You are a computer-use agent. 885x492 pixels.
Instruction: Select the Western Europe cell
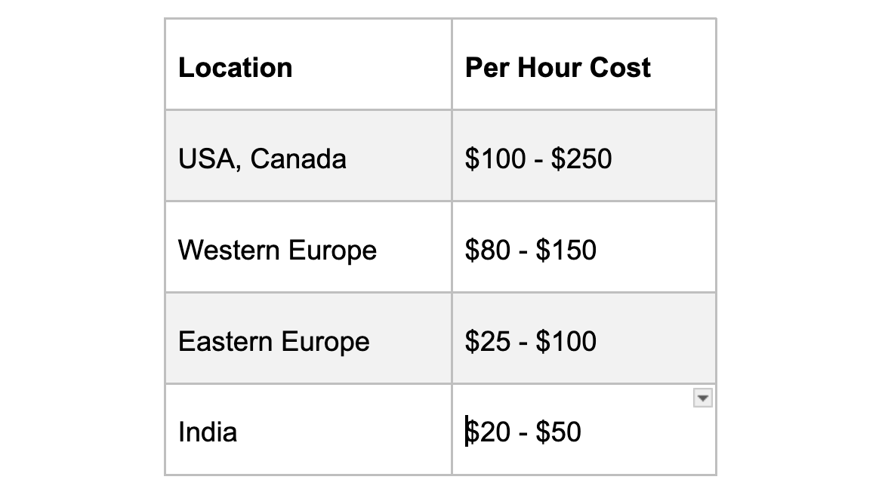point(308,247)
